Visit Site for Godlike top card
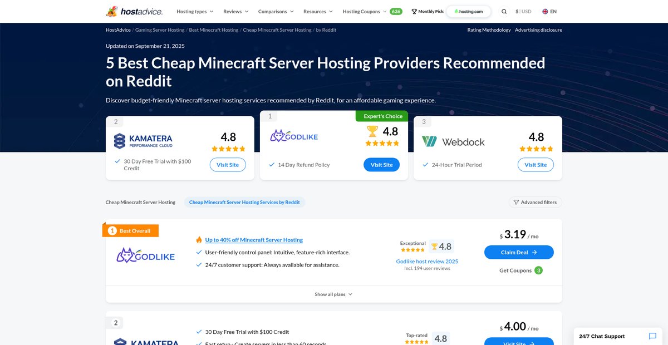668x345 pixels. coord(381,165)
